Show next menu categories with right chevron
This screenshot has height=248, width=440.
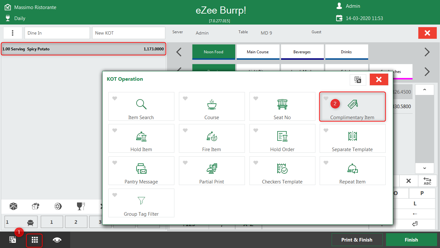click(x=427, y=52)
